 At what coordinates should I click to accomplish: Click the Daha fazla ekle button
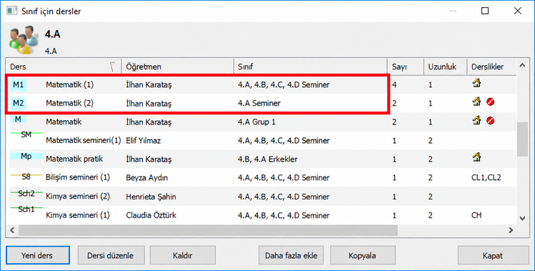coord(291,255)
